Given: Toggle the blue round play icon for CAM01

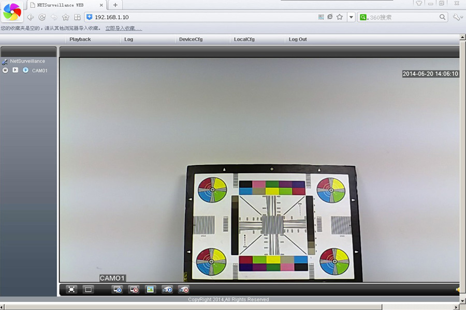Looking at the screenshot, I should [x=25, y=70].
